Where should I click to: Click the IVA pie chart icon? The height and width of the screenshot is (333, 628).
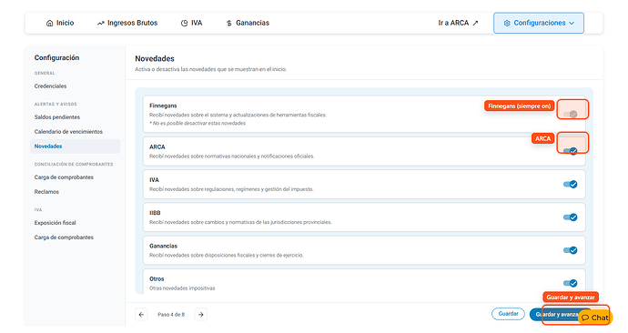click(x=184, y=24)
